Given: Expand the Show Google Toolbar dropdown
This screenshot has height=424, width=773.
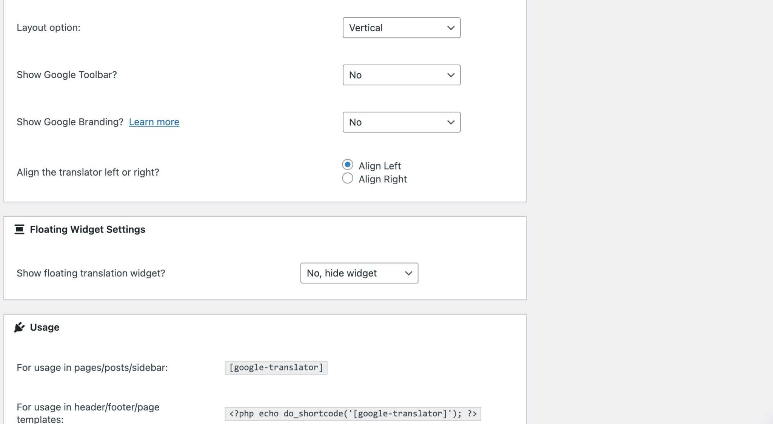Looking at the screenshot, I should 401,75.
